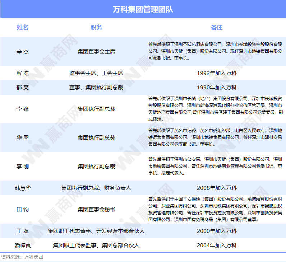Image resolution: width=286 pixels, height=262 pixels.
Task: Click 集团执行副总裁 in the 李锋 row
Action: 96,109
